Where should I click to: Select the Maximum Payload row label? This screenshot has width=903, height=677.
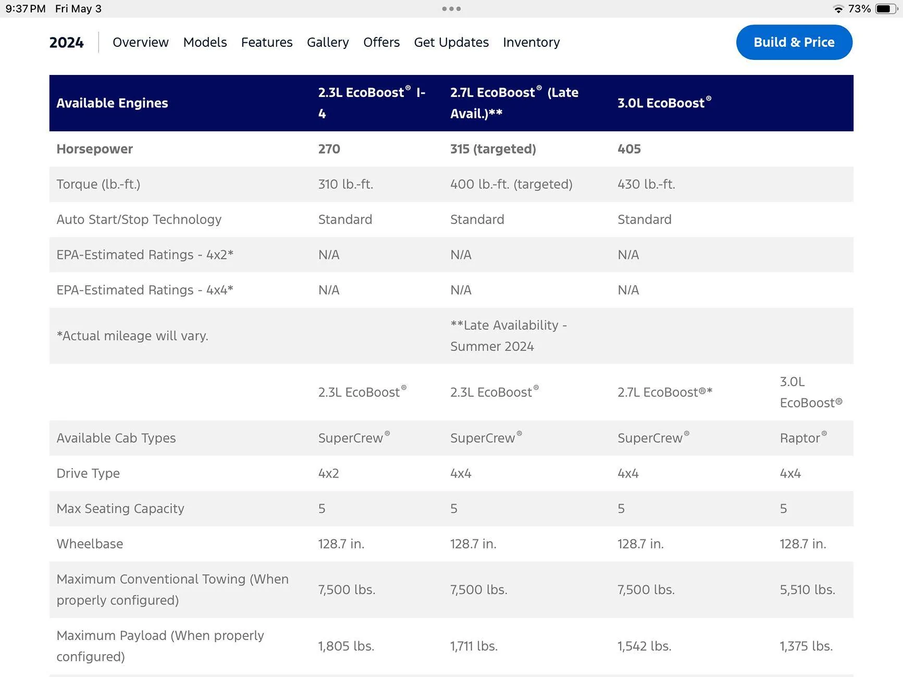coord(160,646)
